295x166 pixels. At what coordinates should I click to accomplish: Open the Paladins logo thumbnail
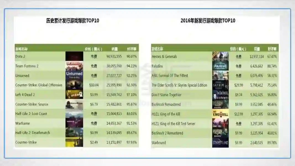coord(220,66)
